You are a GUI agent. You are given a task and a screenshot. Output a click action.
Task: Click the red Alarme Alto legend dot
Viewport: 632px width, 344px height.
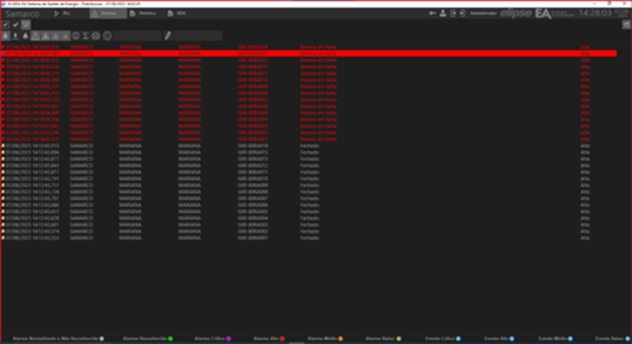(x=282, y=339)
